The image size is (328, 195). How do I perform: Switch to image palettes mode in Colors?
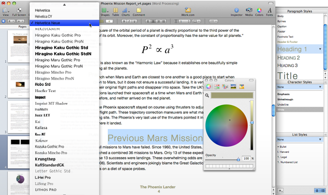coord(233,86)
